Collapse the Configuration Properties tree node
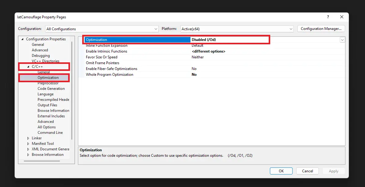 [22, 39]
